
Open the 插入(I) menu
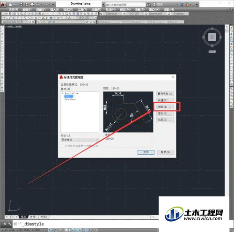tap(55, 9)
